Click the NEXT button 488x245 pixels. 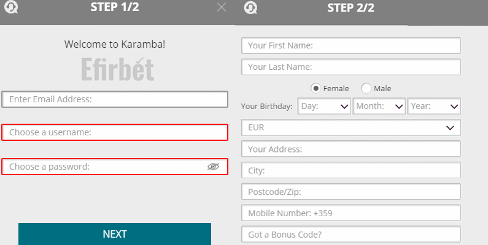point(115,234)
